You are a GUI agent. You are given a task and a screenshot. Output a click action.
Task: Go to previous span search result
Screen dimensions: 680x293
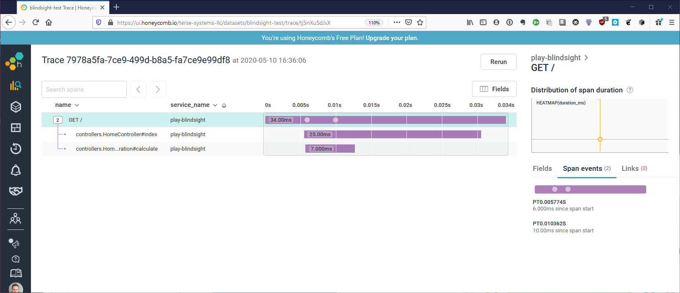point(138,89)
